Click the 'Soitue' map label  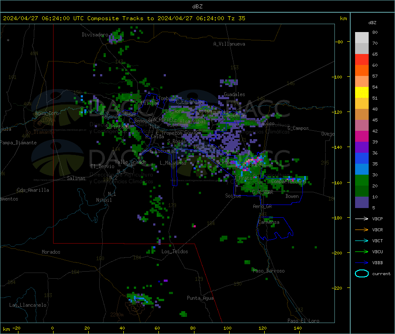click(x=233, y=196)
